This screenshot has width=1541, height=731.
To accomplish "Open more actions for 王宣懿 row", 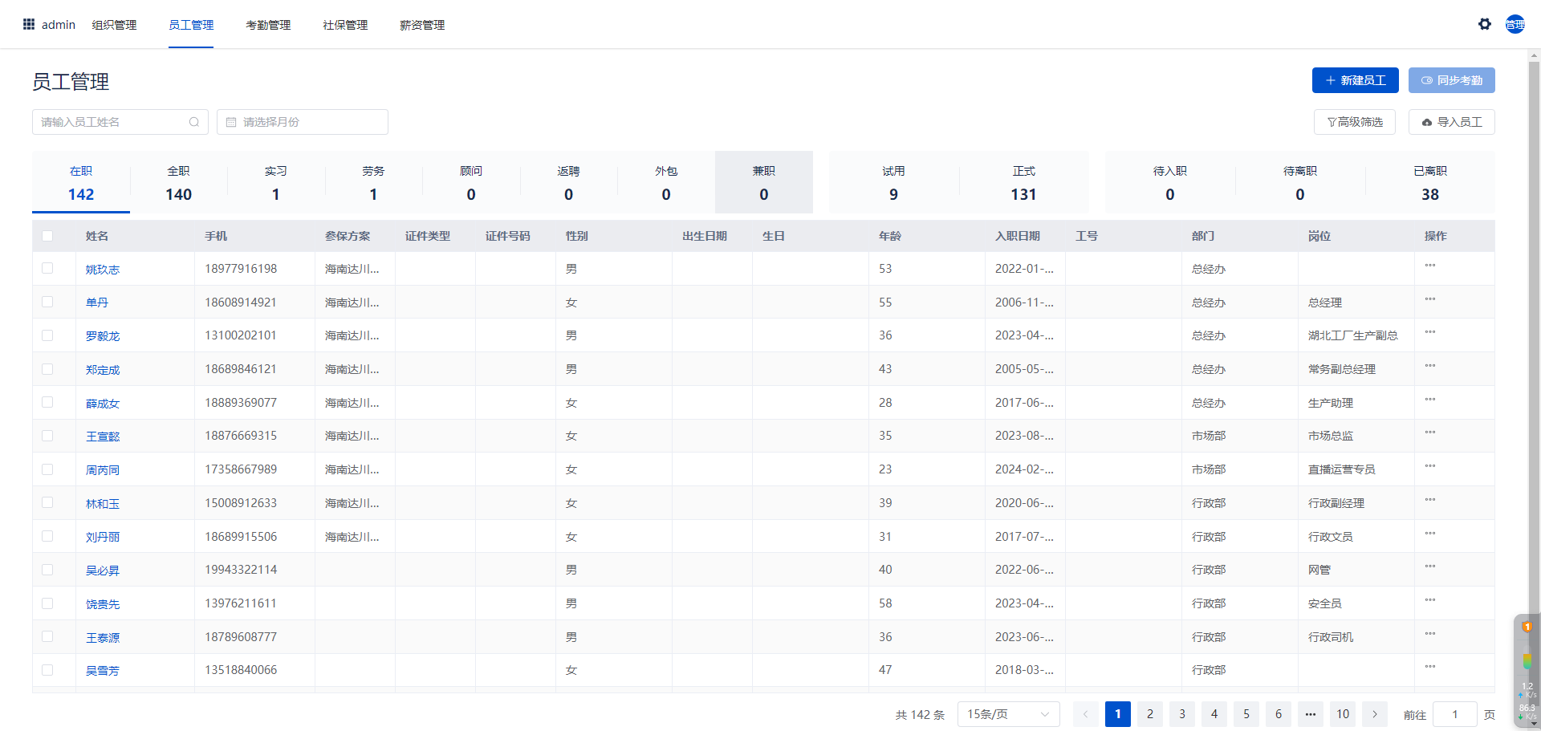I will click(x=1429, y=433).
